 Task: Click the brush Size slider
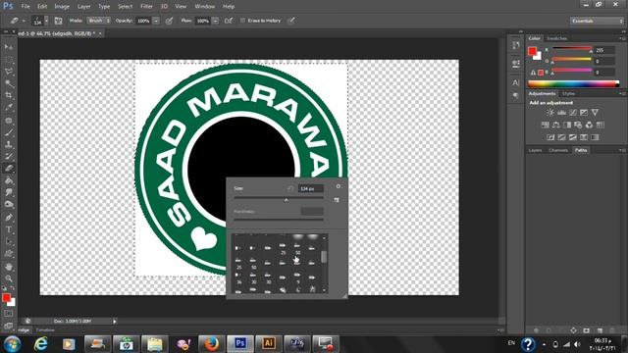point(279,198)
